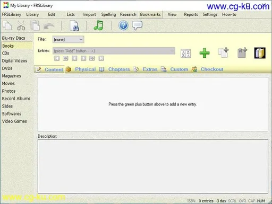Click the green music note icon

(98, 25)
